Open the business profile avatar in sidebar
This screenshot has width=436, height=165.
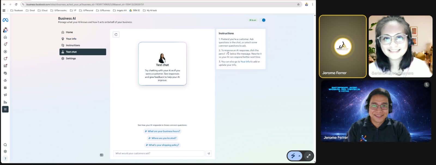click(x=5, y=30)
